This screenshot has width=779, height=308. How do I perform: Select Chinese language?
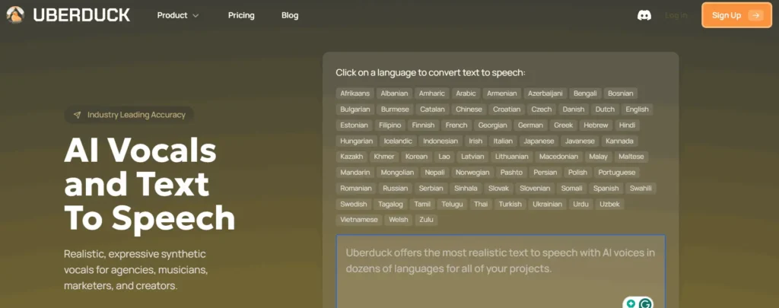[x=469, y=110]
